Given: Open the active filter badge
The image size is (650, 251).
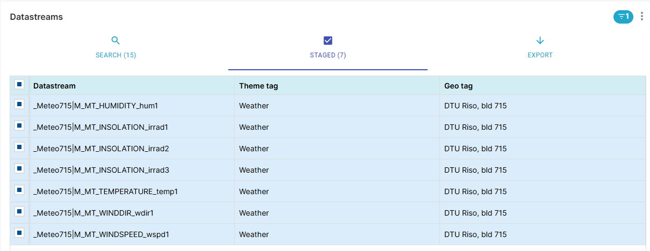Looking at the screenshot, I should pos(623,17).
